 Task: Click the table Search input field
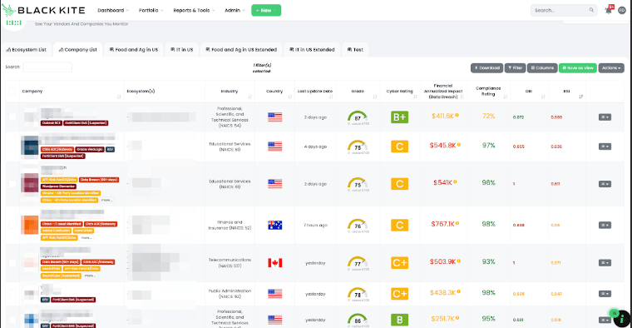[x=47, y=67]
